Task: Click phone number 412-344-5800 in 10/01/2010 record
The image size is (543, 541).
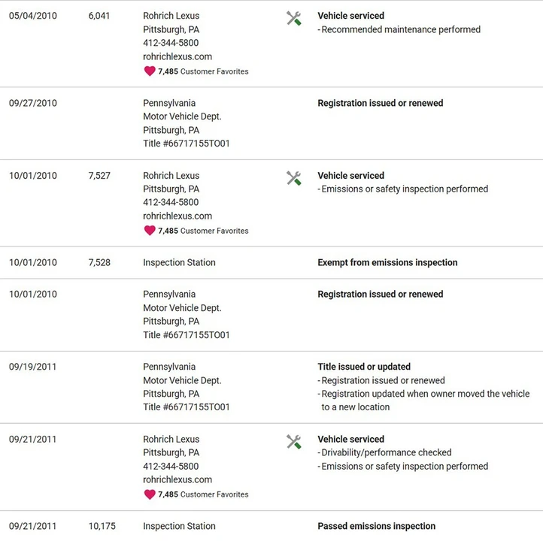Action: click(171, 202)
